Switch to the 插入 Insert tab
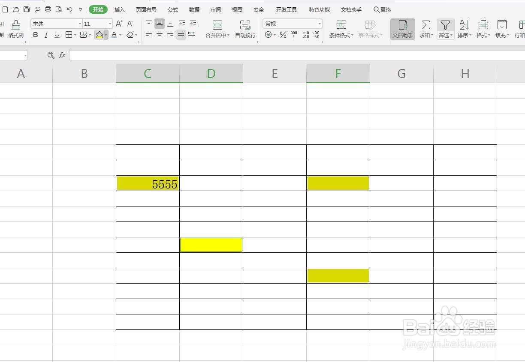 click(x=120, y=9)
